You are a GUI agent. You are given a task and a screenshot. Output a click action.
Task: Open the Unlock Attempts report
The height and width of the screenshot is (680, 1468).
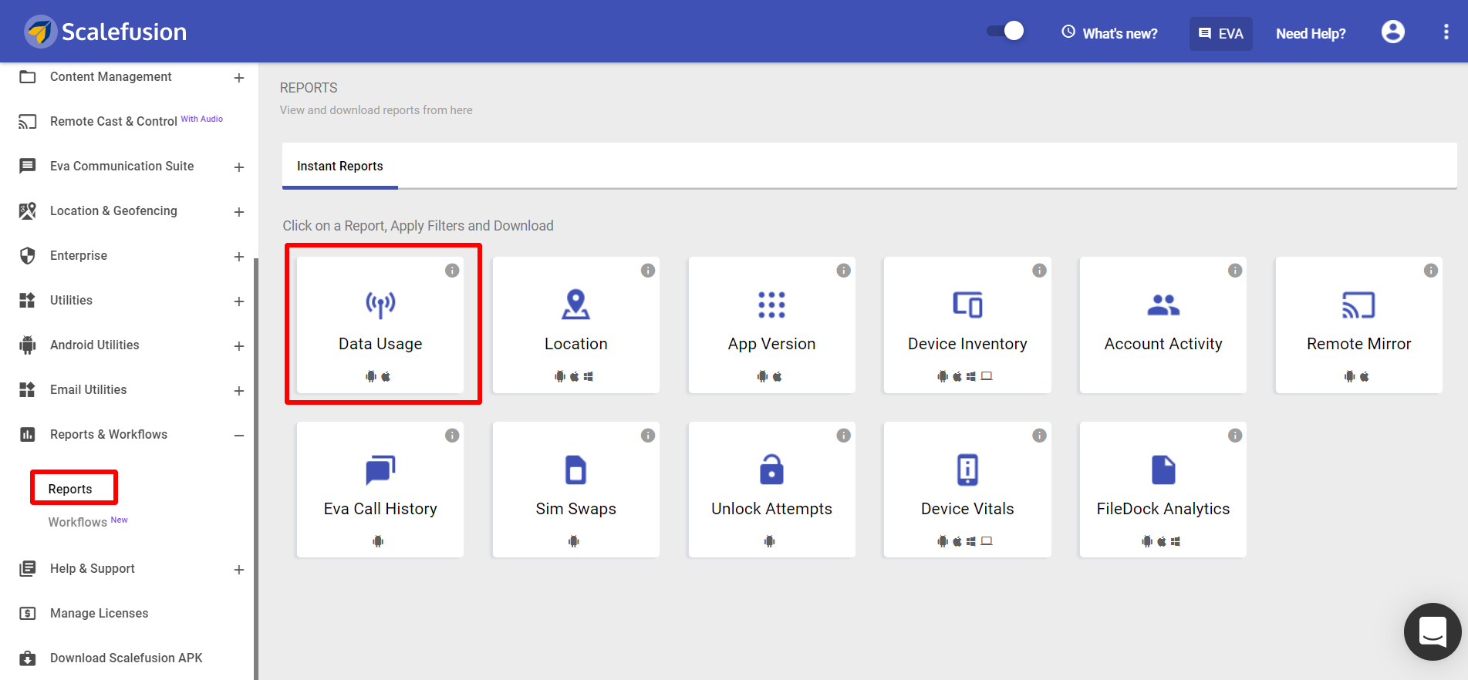click(772, 490)
